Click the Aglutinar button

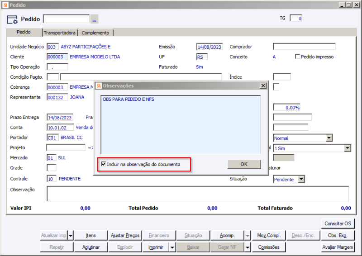[91, 247]
